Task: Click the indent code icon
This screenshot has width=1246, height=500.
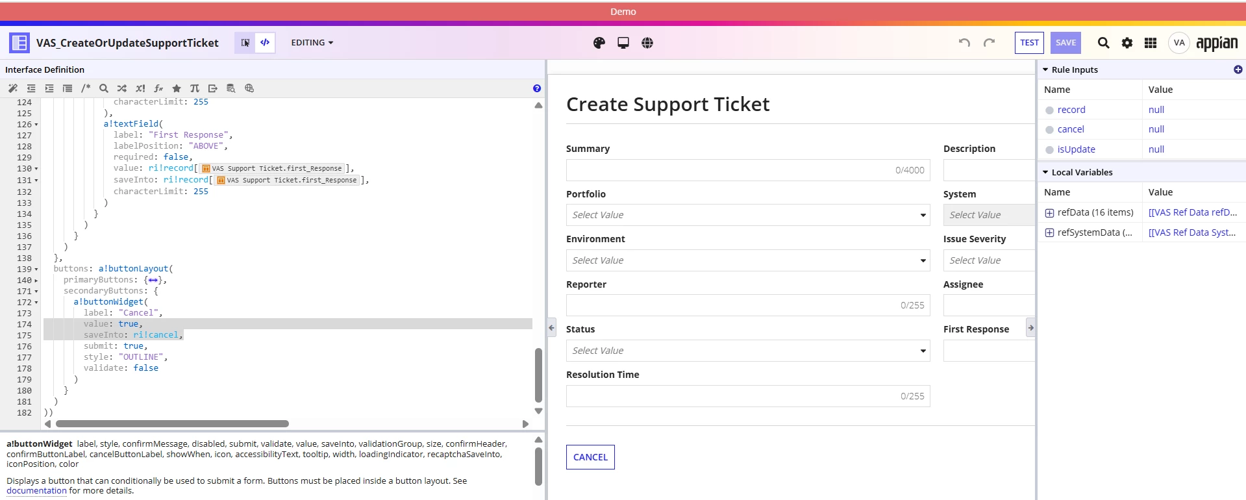Action: 49,88
